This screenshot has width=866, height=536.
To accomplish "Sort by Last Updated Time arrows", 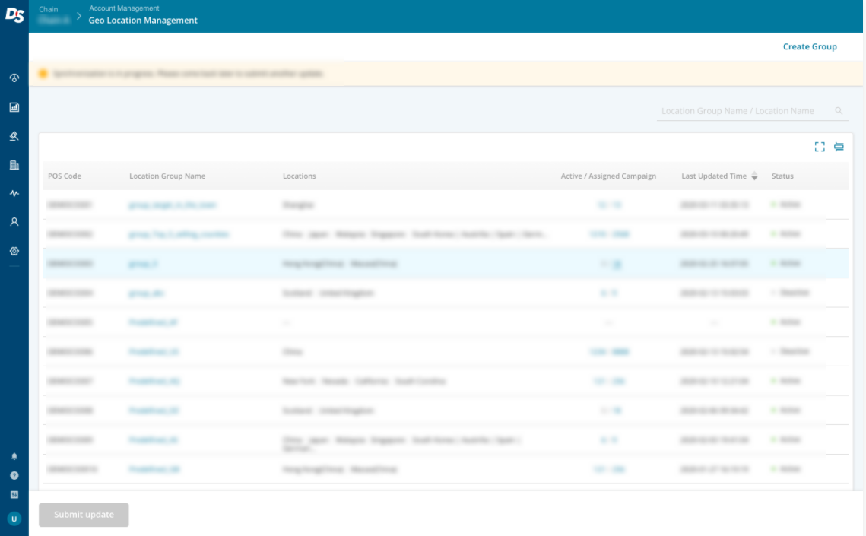I will [x=754, y=176].
